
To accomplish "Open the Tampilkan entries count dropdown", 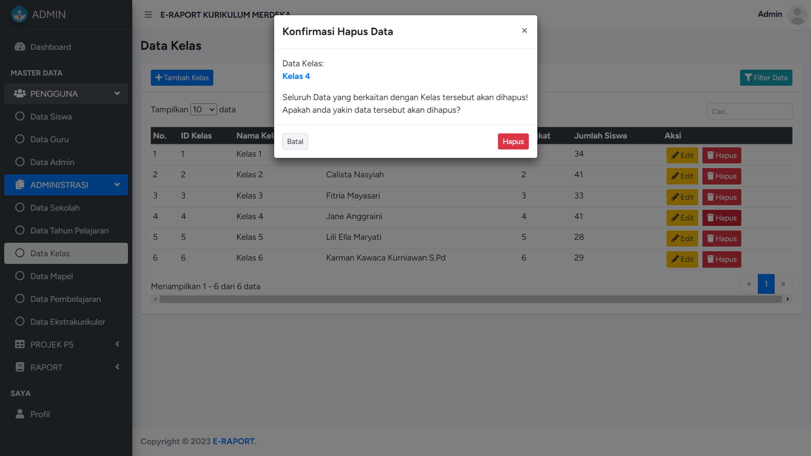I will coord(203,109).
